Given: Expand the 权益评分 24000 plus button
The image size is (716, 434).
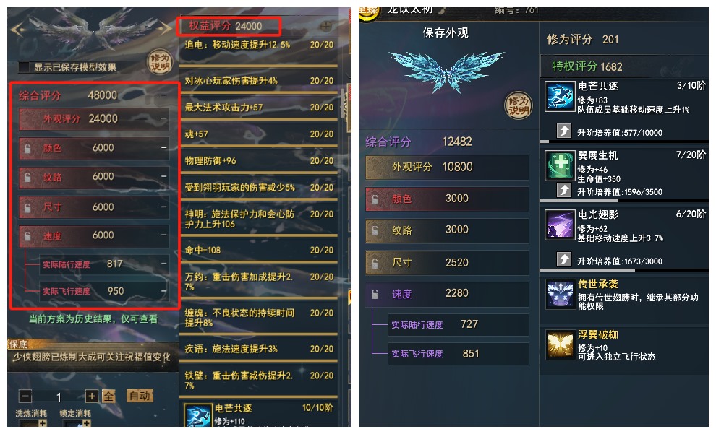Looking at the screenshot, I should (x=325, y=27).
